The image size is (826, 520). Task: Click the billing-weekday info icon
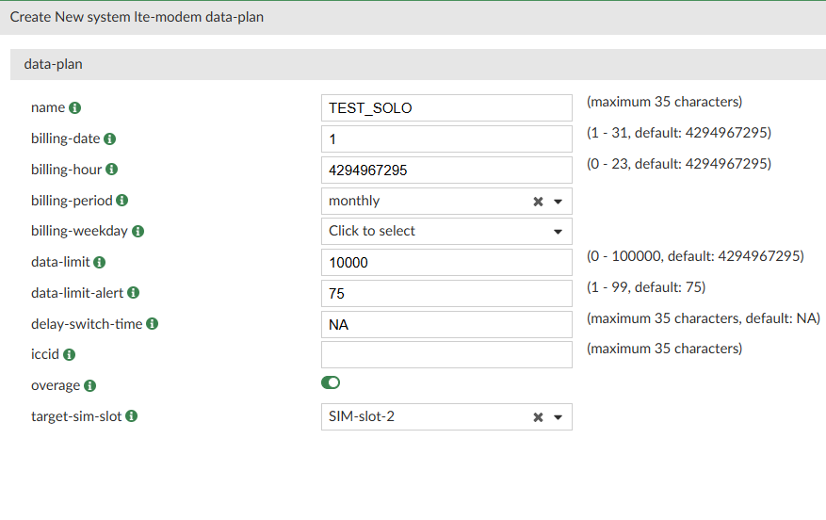point(138,232)
